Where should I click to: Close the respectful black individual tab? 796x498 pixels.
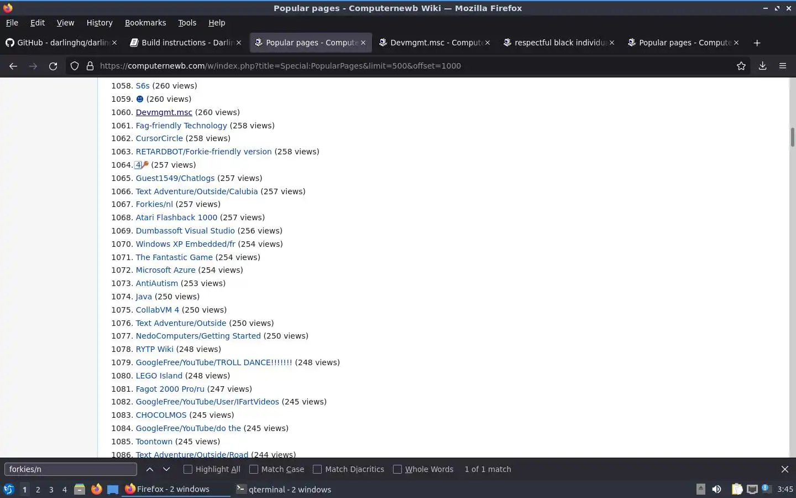click(612, 43)
